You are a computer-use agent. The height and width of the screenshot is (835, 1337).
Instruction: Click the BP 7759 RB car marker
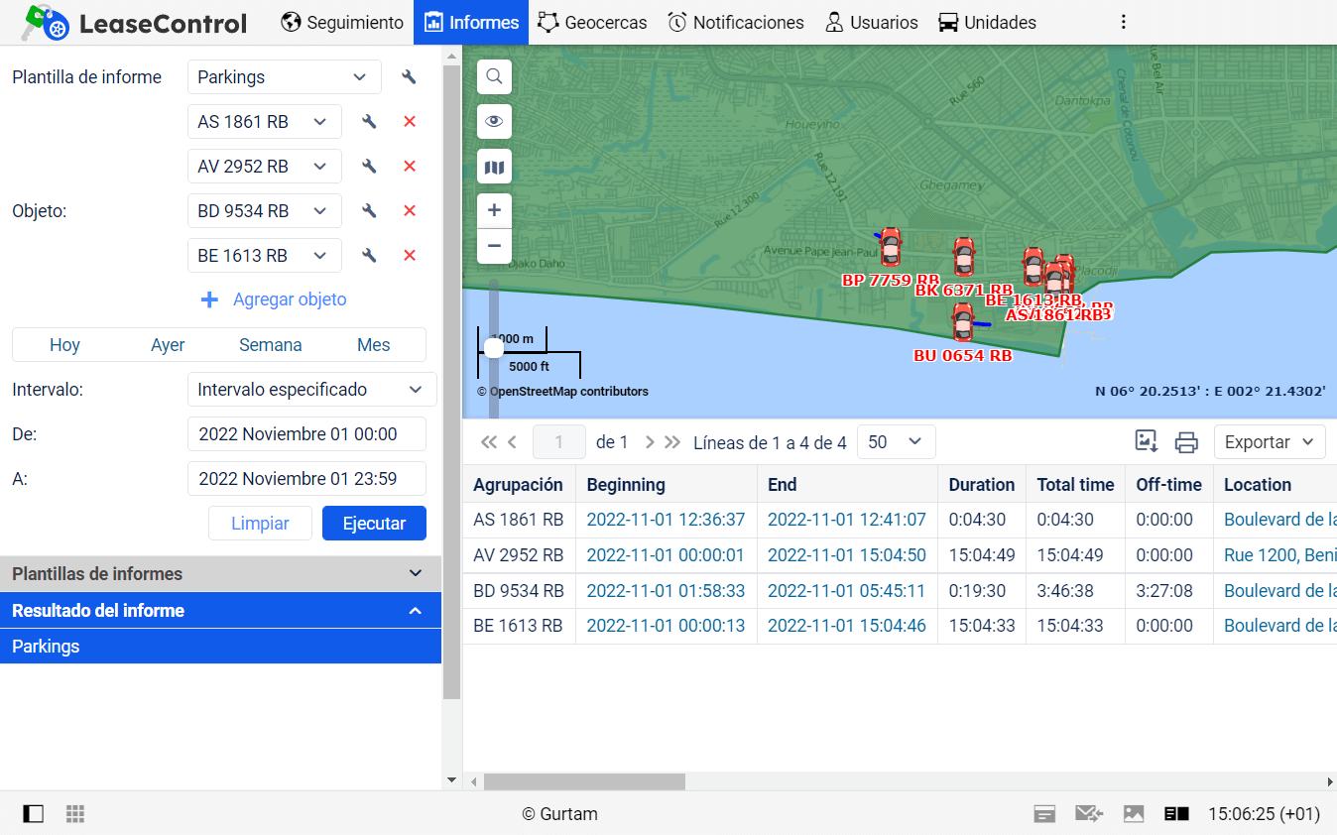tap(891, 247)
